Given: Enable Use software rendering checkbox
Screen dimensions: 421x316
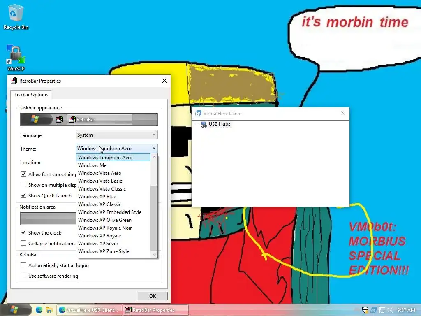Looking at the screenshot, I should (23, 276).
